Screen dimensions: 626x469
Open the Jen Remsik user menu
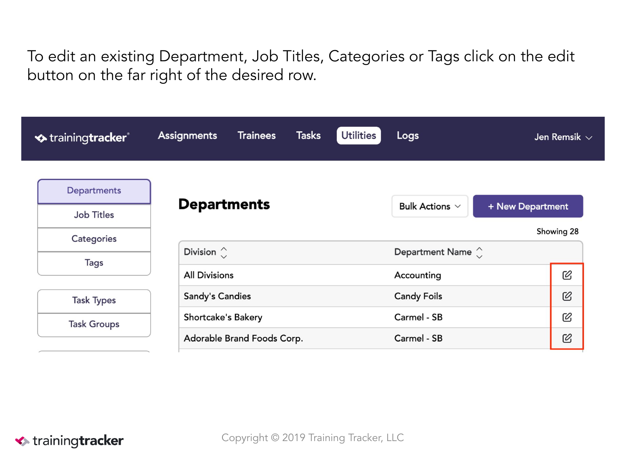[x=563, y=137]
